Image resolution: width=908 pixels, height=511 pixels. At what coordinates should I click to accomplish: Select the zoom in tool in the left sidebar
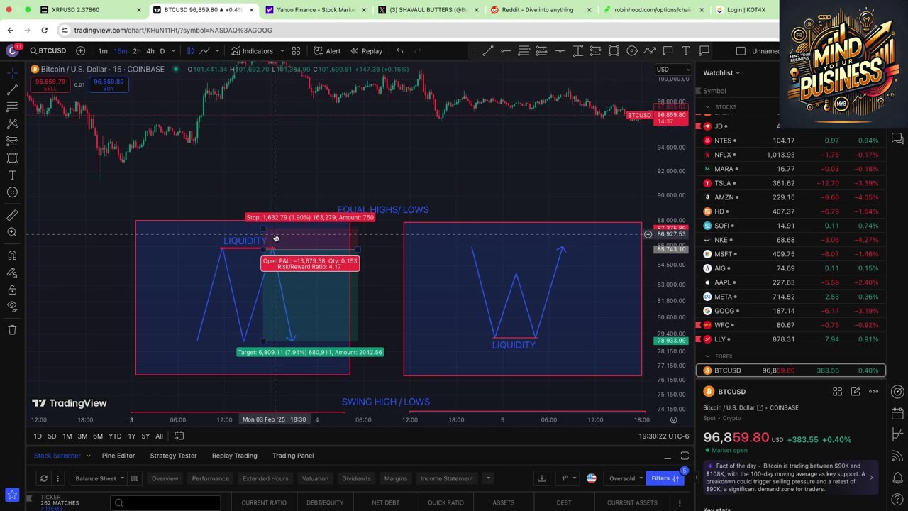click(x=12, y=233)
